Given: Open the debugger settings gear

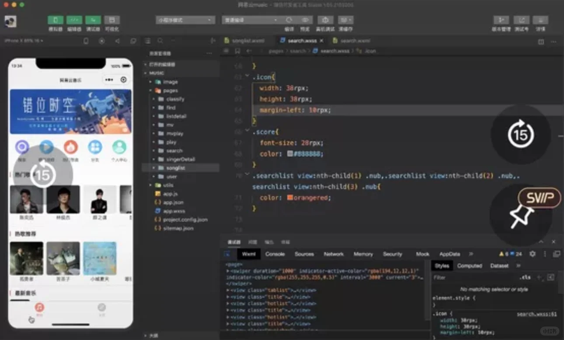Looking at the screenshot, I should pyautogui.click(x=533, y=254).
